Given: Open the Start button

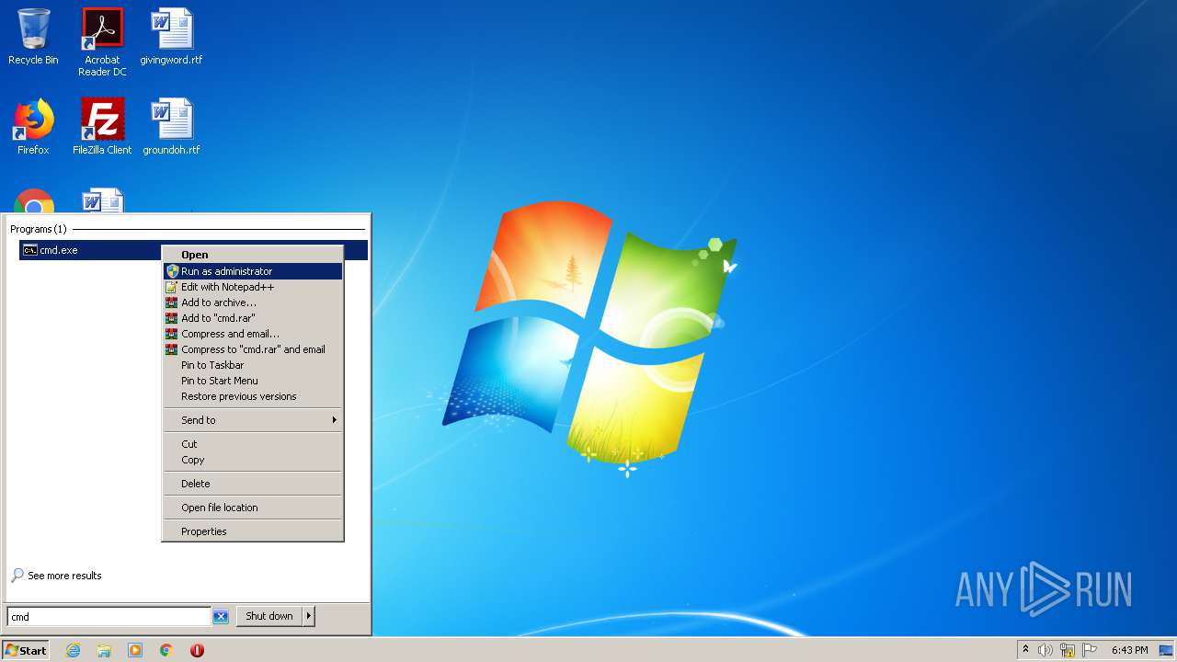Looking at the screenshot, I should click(25, 650).
